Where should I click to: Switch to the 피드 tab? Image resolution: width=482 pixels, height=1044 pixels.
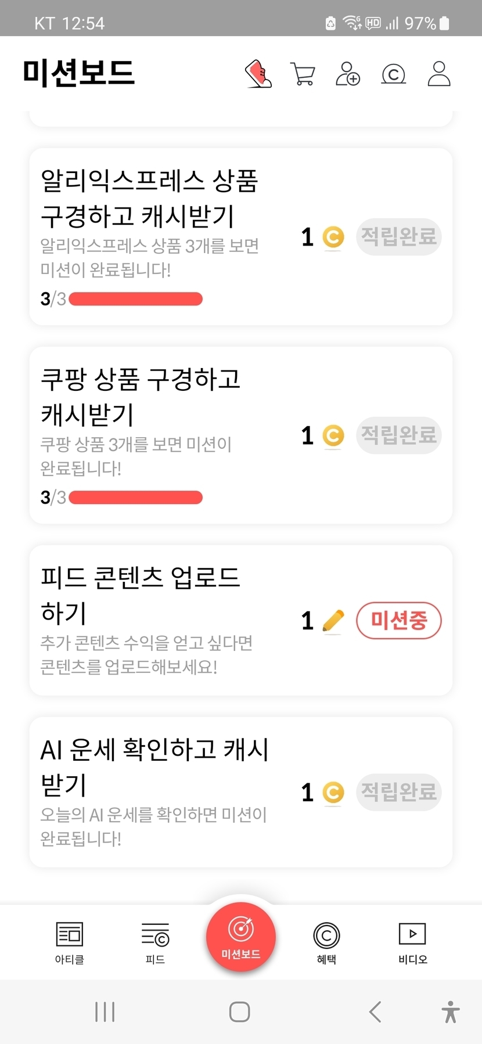155,942
